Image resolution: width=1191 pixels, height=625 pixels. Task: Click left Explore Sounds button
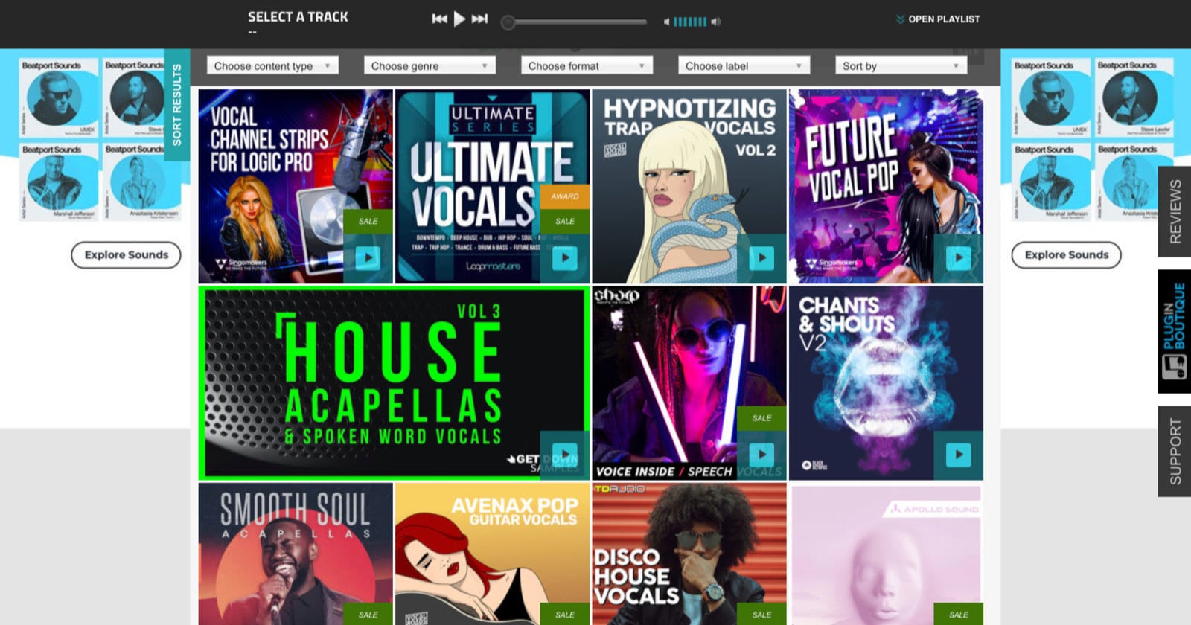126,254
